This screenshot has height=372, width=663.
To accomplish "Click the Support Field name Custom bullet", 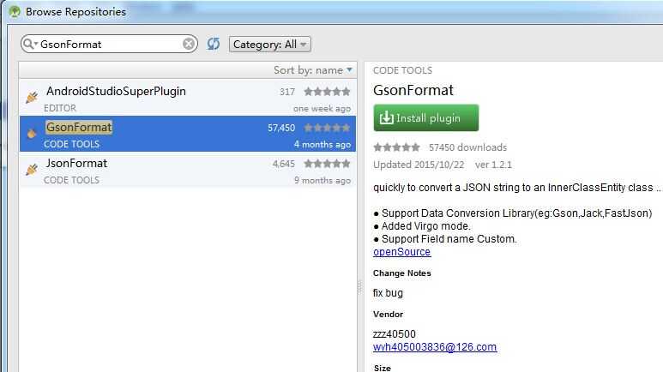I will pos(445,239).
